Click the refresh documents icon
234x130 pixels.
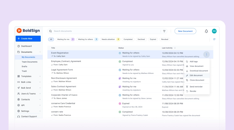214,39
